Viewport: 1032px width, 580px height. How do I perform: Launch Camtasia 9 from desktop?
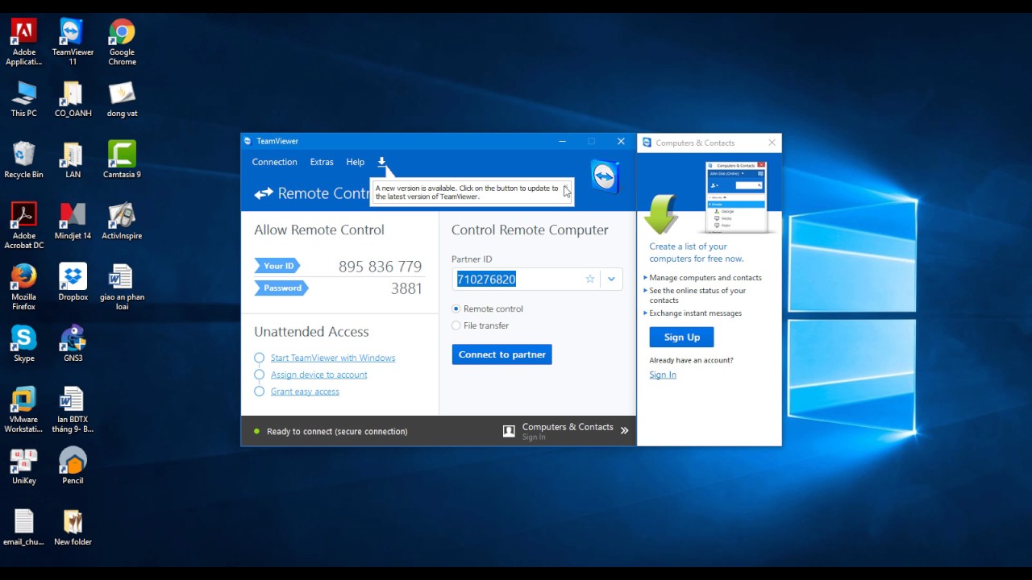point(122,159)
